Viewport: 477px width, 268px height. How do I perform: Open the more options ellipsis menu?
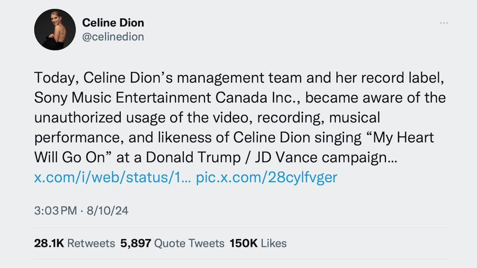click(444, 23)
